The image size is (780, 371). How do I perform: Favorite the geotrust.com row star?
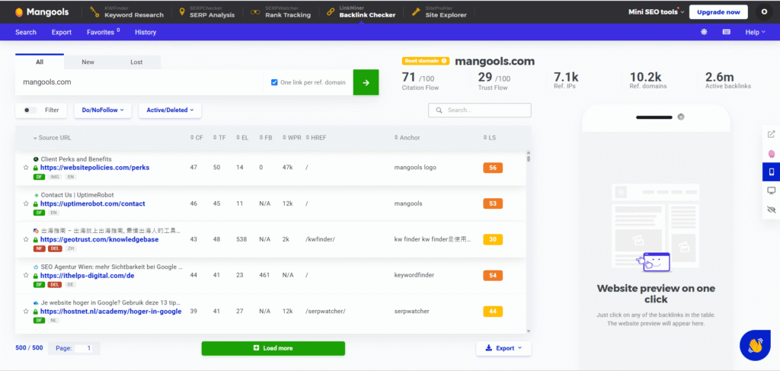(x=26, y=240)
